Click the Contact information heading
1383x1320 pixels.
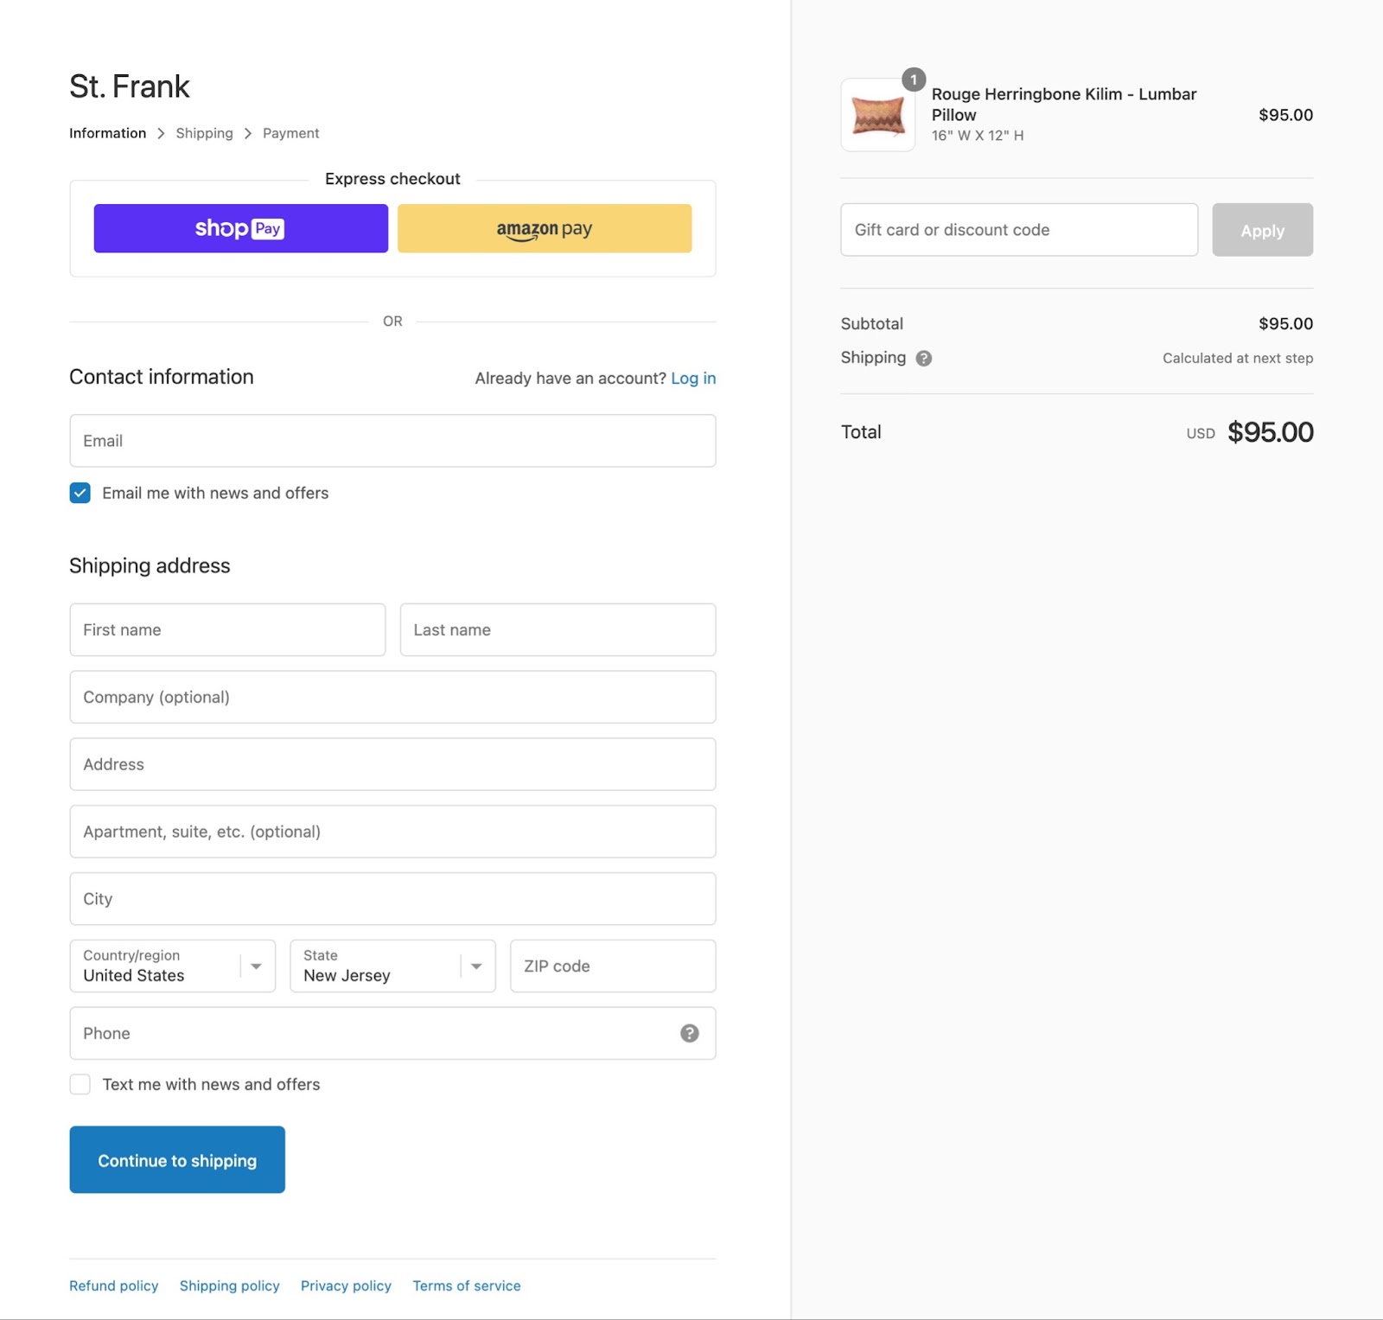point(162,377)
